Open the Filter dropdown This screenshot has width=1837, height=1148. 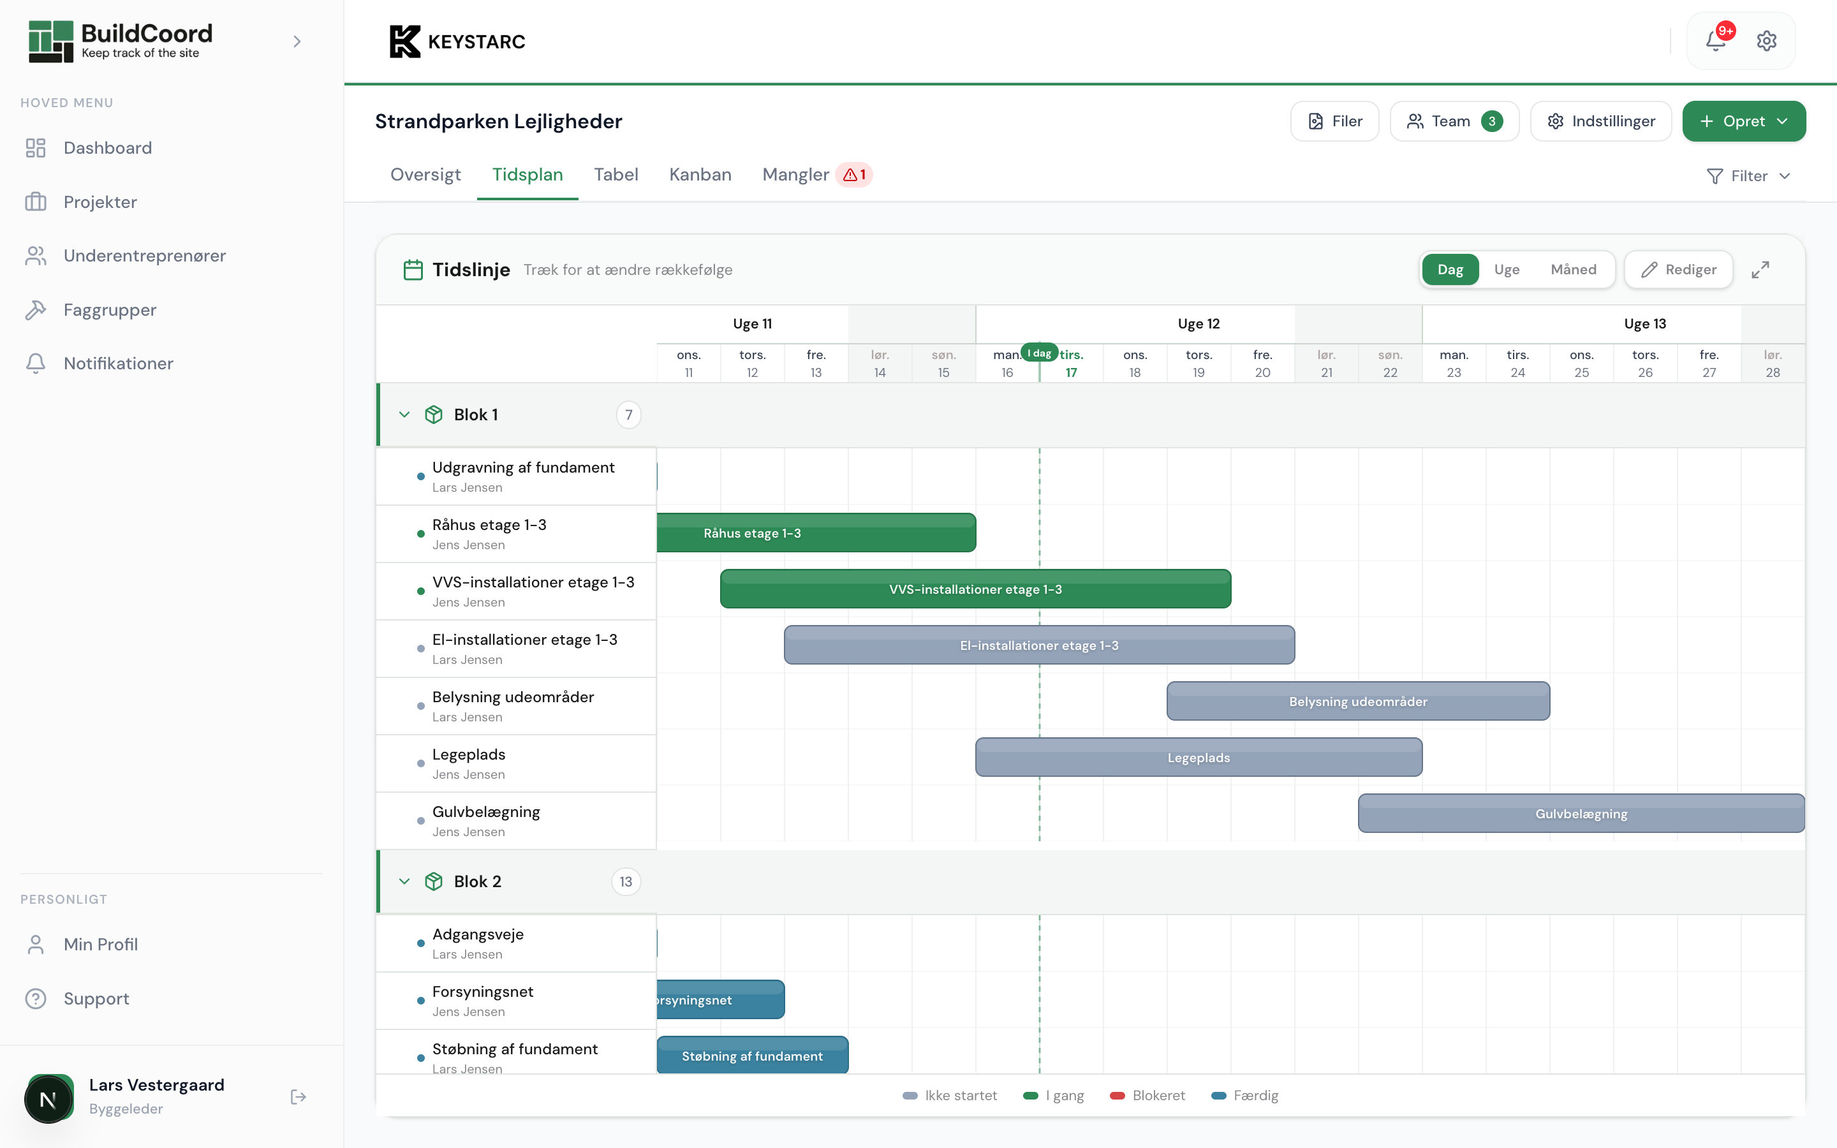click(1748, 176)
